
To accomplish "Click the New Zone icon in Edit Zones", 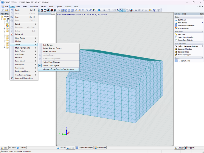I will (176, 34).
